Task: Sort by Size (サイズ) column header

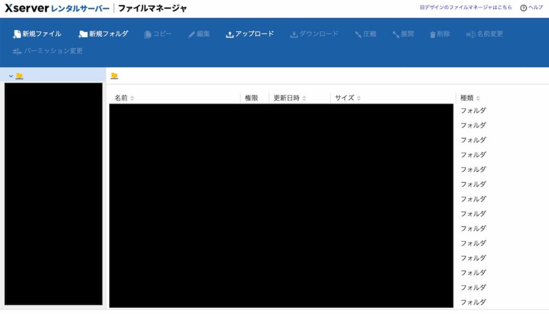Action: (347, 98)
